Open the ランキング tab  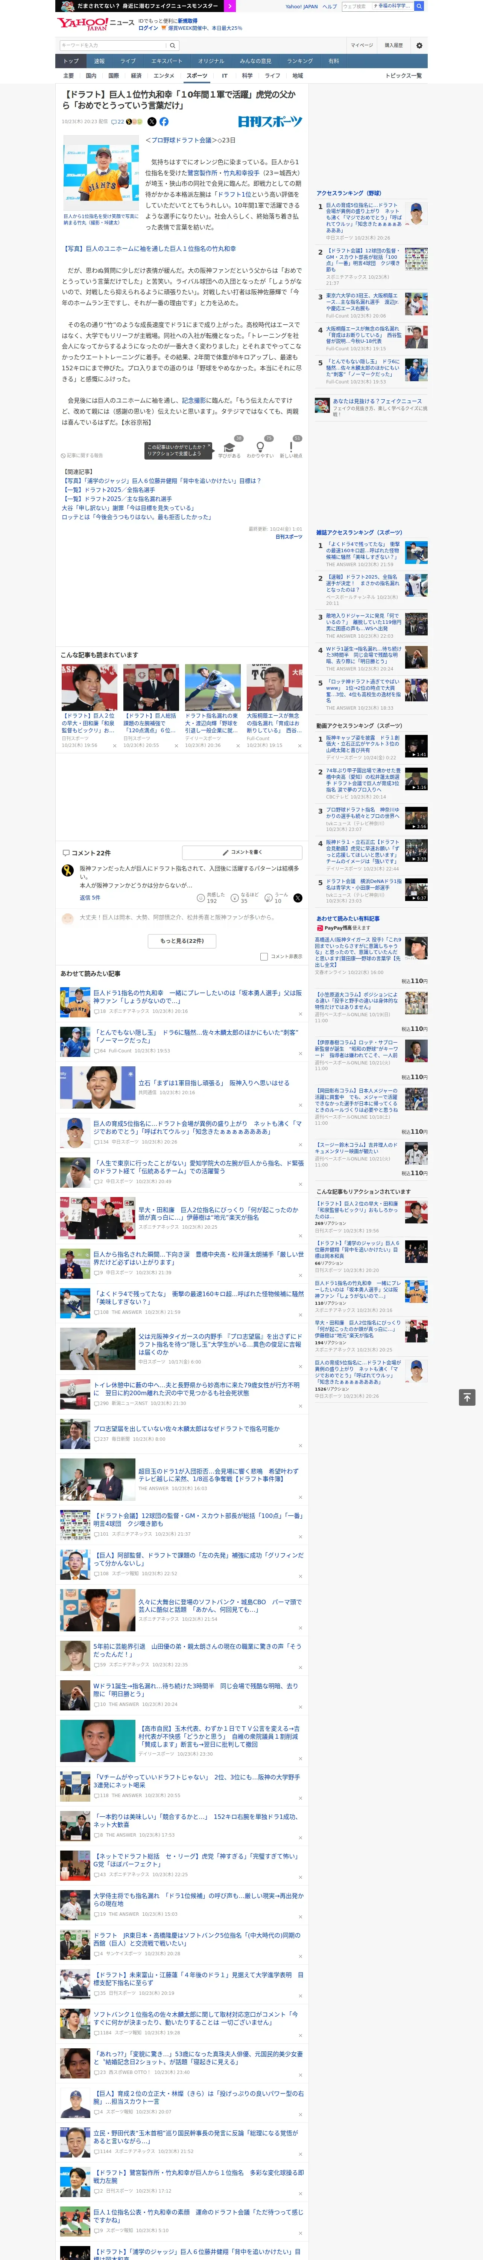click(x=300, y=61)
